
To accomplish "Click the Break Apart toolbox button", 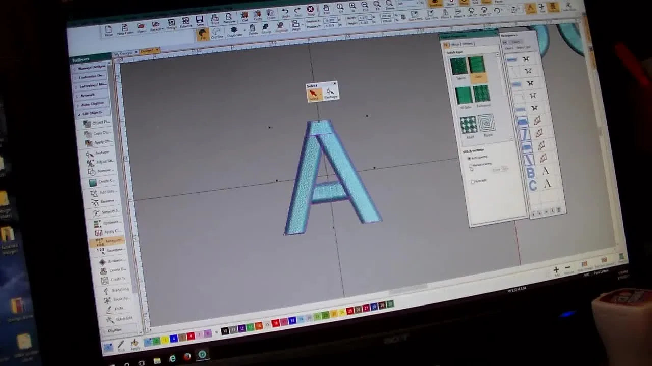I will [x=116, y=299].
